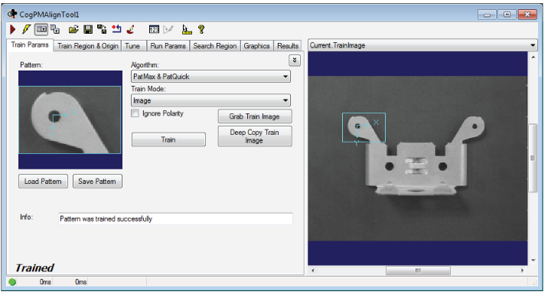Click the first '0ms' run time value
This screenshot has width=548, height=295.
(x=45, y=282)
